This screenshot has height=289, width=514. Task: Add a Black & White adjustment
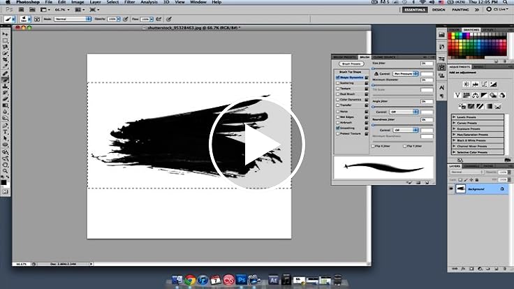point(484,96)
